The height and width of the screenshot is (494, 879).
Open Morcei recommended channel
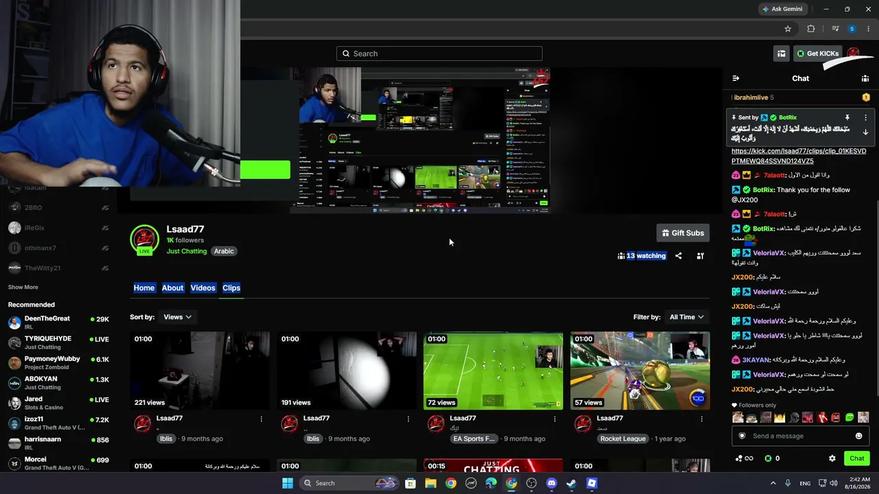tap(58, 463)
